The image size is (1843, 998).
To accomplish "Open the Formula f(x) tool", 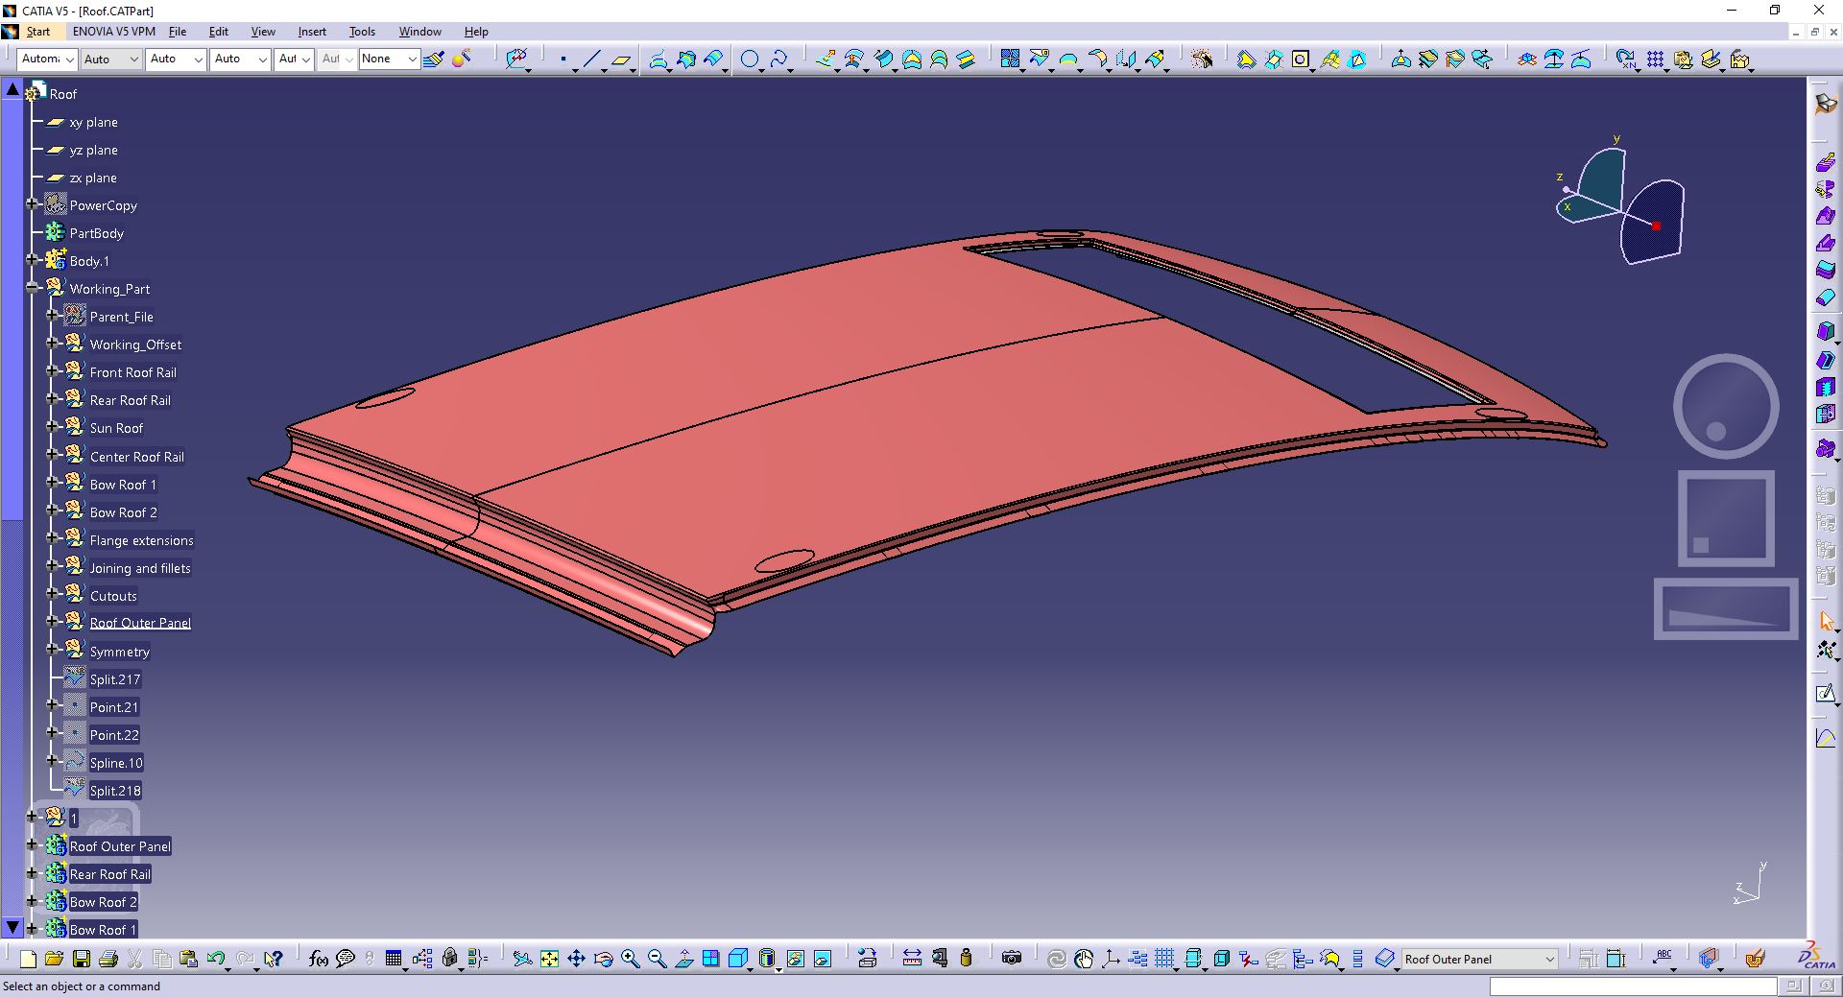I will click(319, 959).
